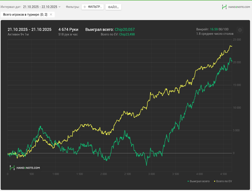Click the chart header date '21.10.2025 - 21.10.2025'
This screenshot has height=191, width=252.
[30, 29]
